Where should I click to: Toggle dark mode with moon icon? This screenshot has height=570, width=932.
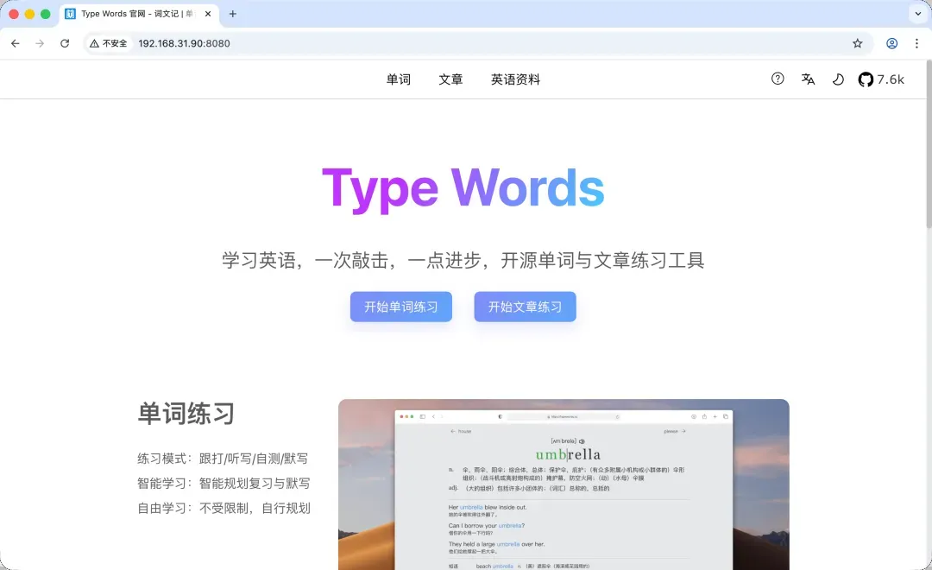(x=837, y=79)
